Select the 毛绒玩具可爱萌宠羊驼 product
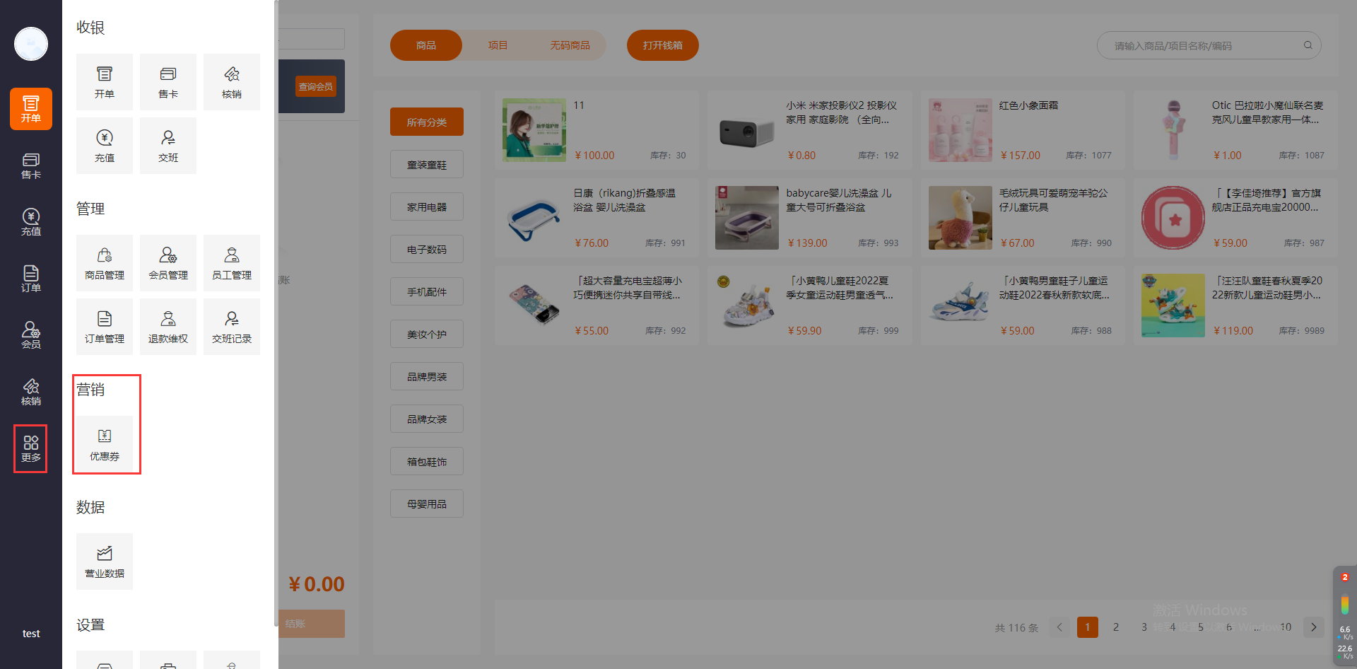1357x669 pixels. [x=1023, y=218]
